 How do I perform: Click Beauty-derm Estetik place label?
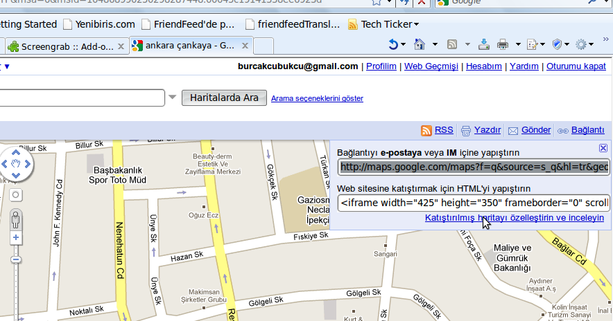pos(213,164)
